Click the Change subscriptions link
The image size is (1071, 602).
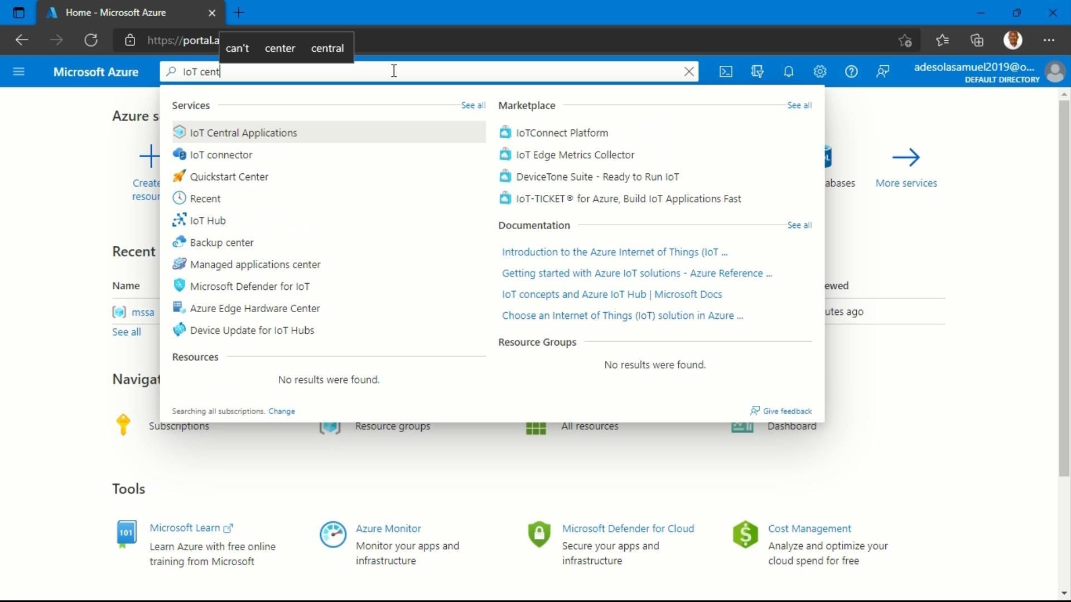pyautogui.click(x=281, y=411)
